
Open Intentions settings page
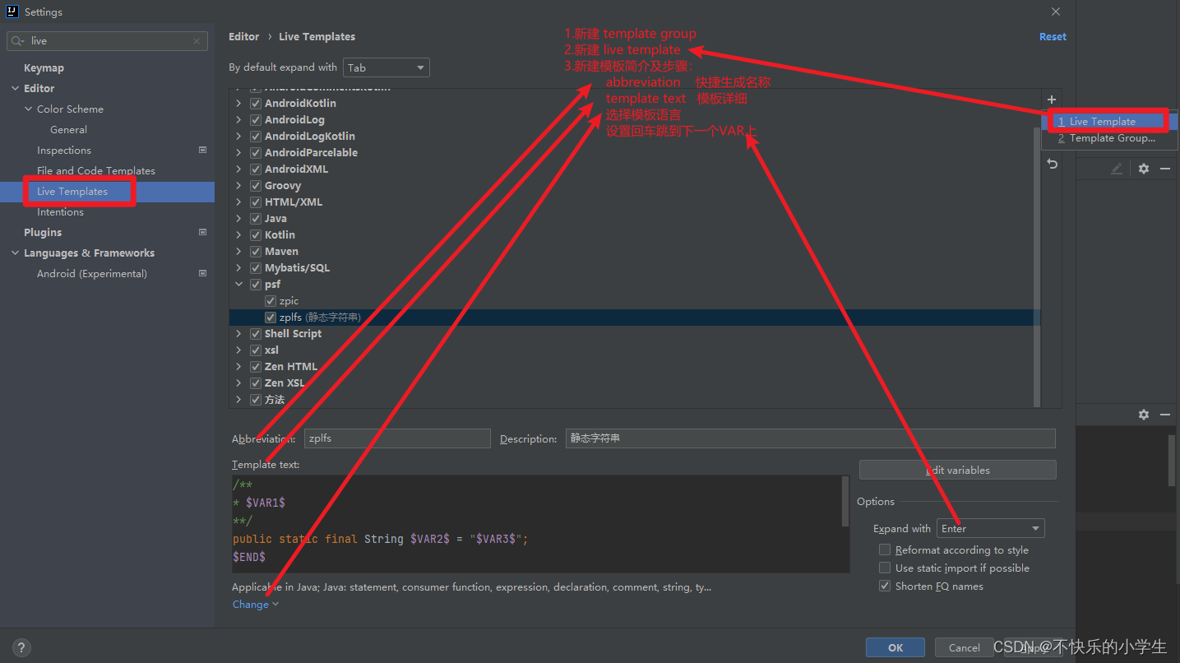tap(60, 212)
